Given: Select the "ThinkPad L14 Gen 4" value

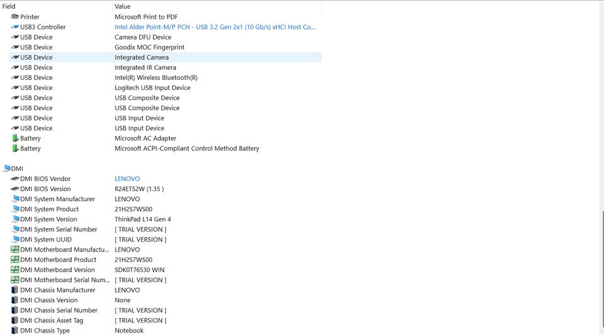Looking at the screenshot, I should coord(143,219).
